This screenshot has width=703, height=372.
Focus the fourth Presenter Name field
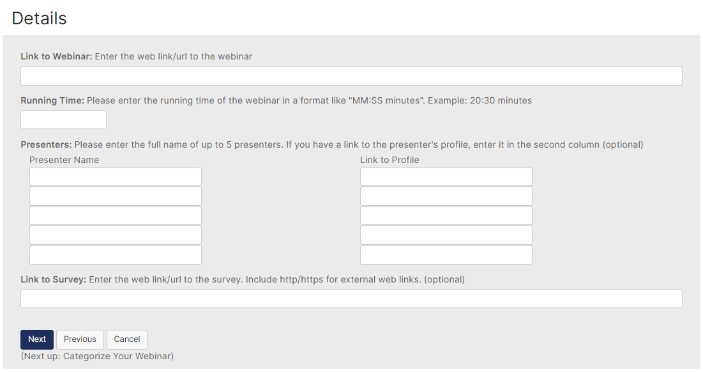point(116,235)
